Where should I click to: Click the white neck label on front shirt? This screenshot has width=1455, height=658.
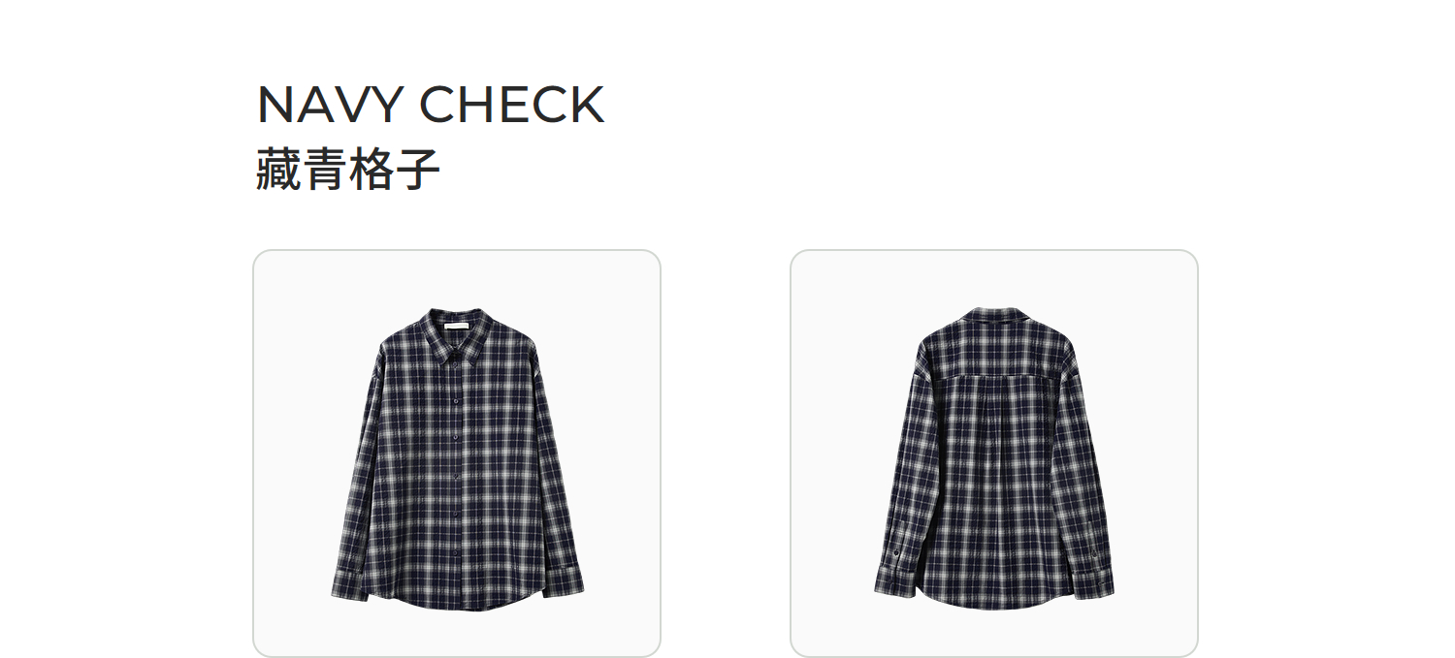point(457,327)
